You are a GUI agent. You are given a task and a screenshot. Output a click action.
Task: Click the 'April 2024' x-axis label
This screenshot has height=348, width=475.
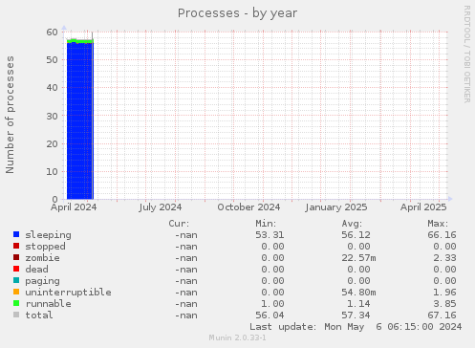pyautogui.click(x=74, y=207)
